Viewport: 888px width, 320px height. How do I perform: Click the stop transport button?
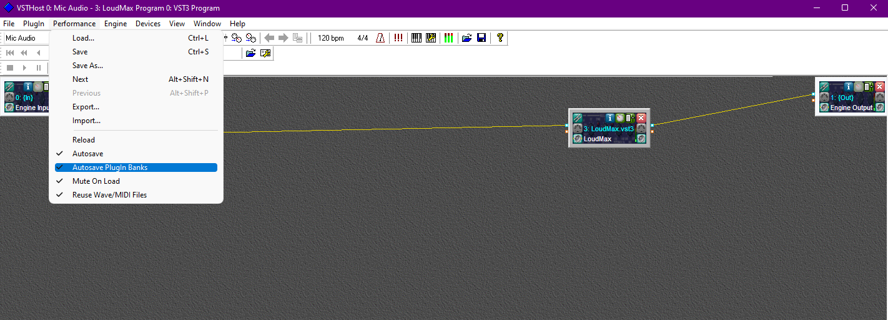click(10, 67)
